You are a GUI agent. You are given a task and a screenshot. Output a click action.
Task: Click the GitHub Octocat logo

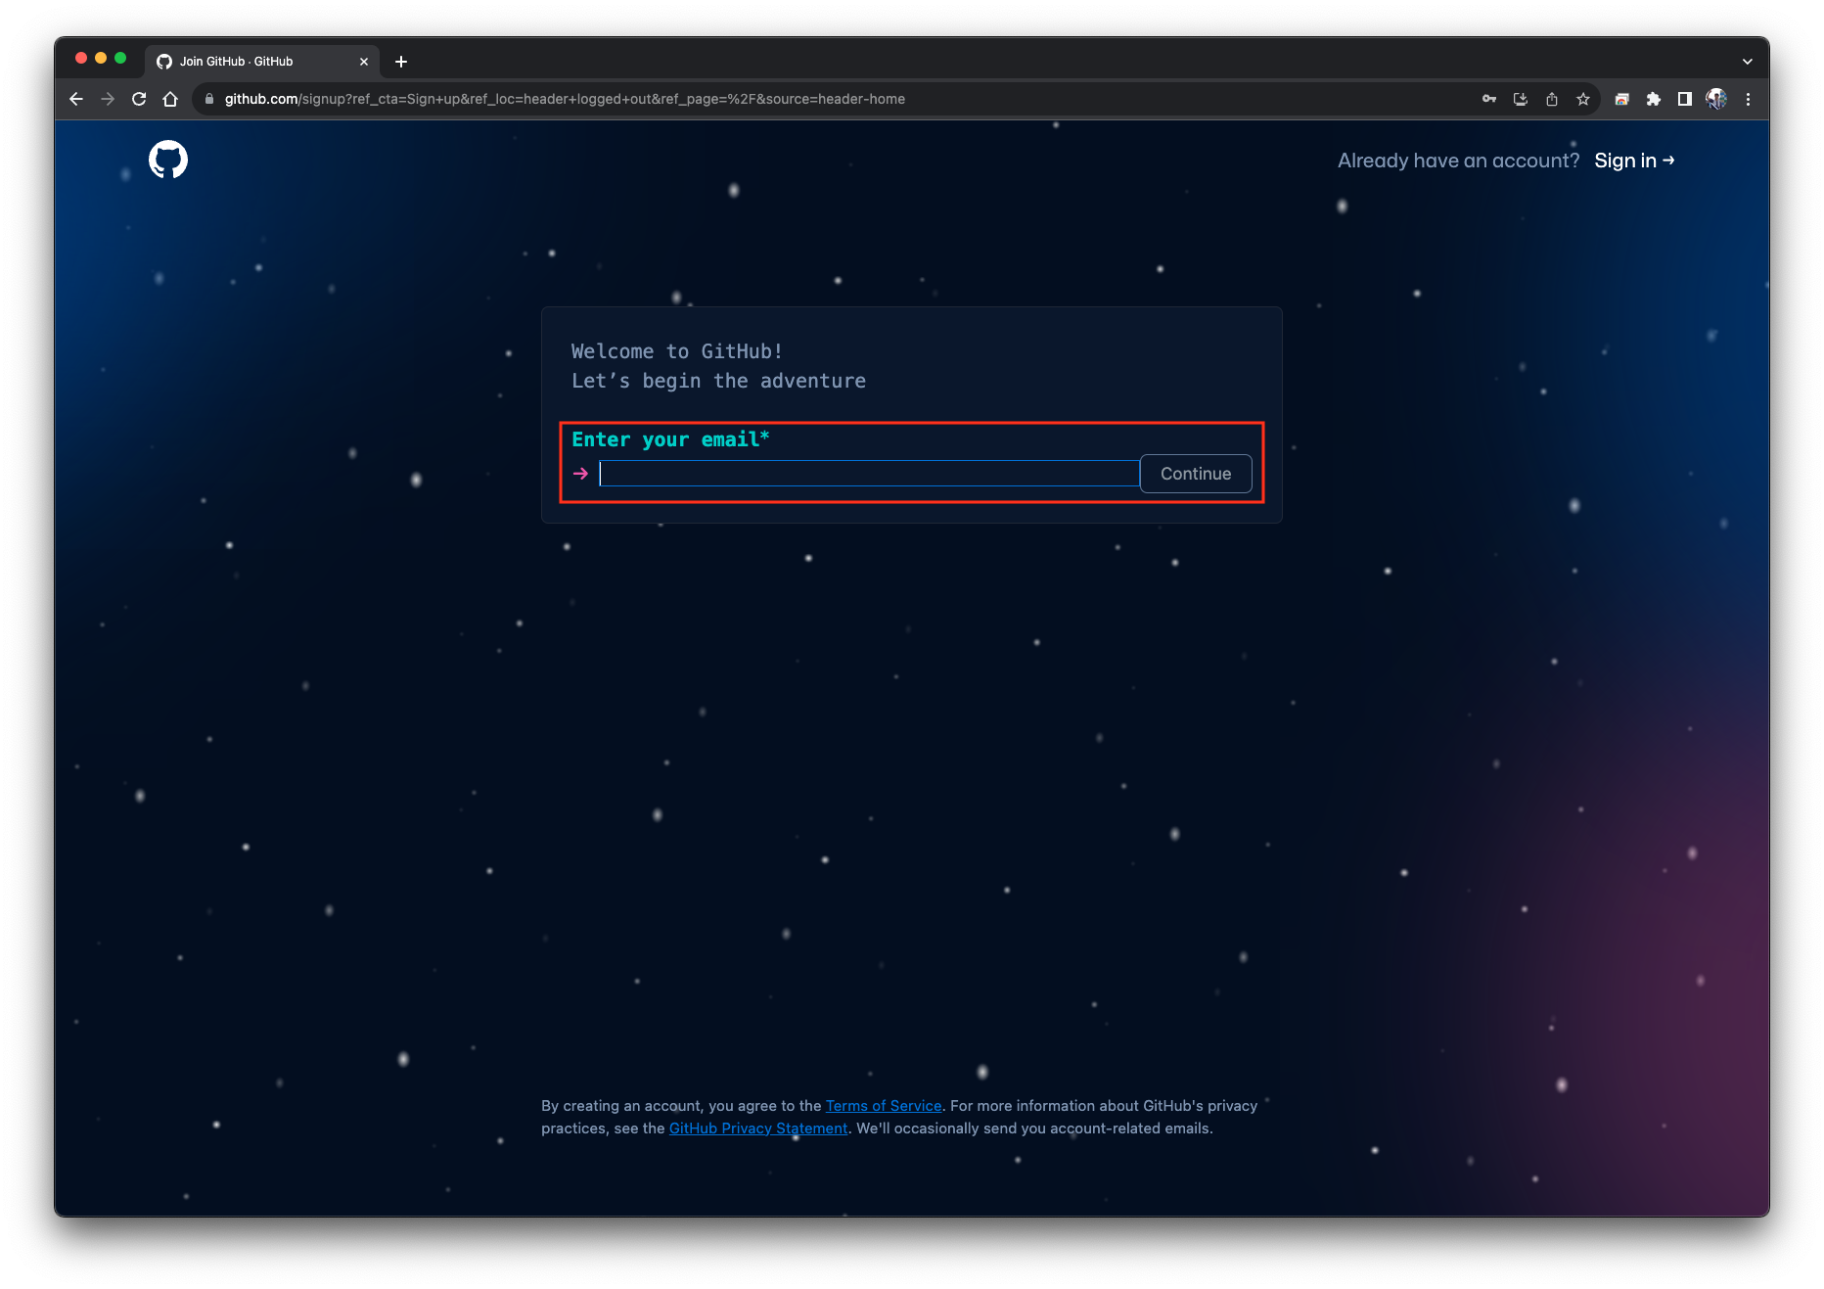[x=168, y=160]
